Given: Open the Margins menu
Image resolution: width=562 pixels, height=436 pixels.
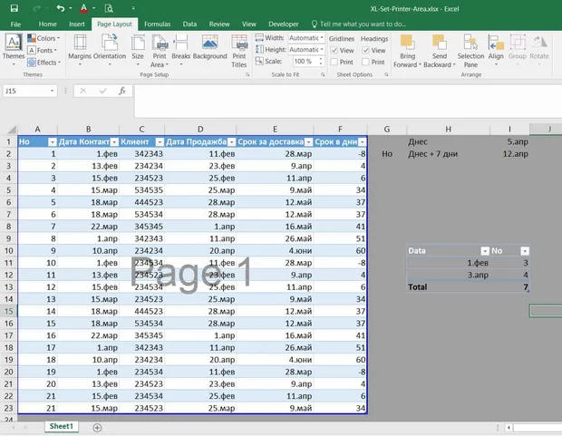Looking at the screenshot, I should tap(80, 50).
